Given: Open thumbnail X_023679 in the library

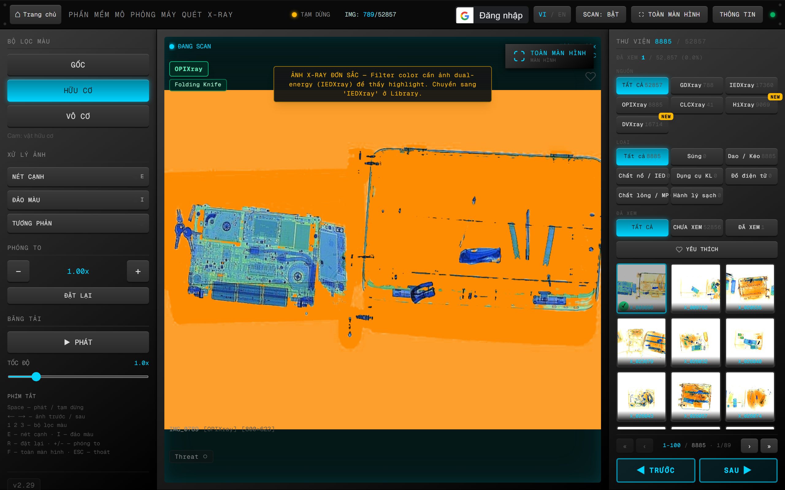Looking at the screenshot, I should [641, 342].
